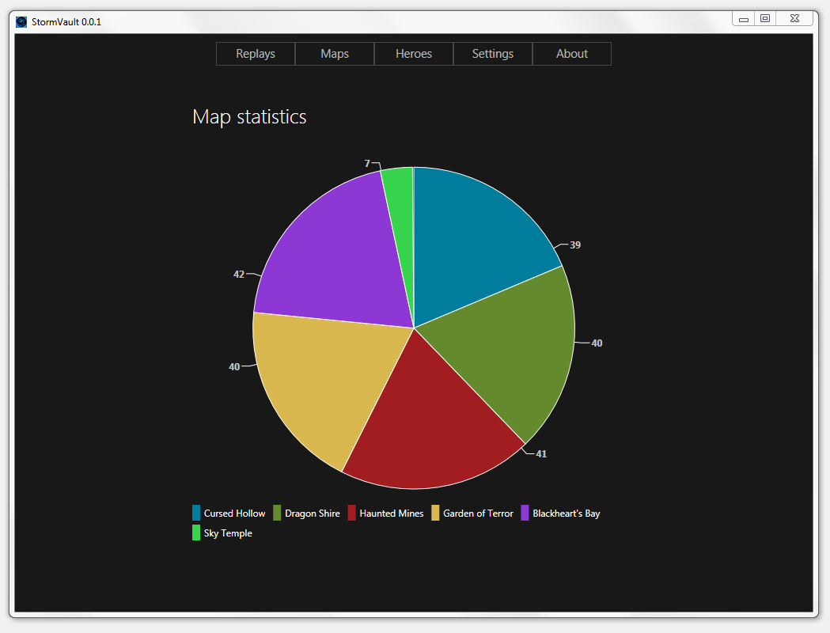Click the StormVault app icon in title bar
The height and width of the screenshot is (633, 830).
click(x=21, y=21)
